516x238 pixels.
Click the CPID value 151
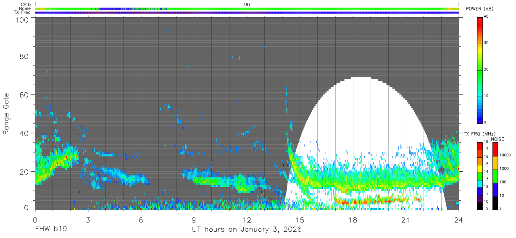point(247,4)
